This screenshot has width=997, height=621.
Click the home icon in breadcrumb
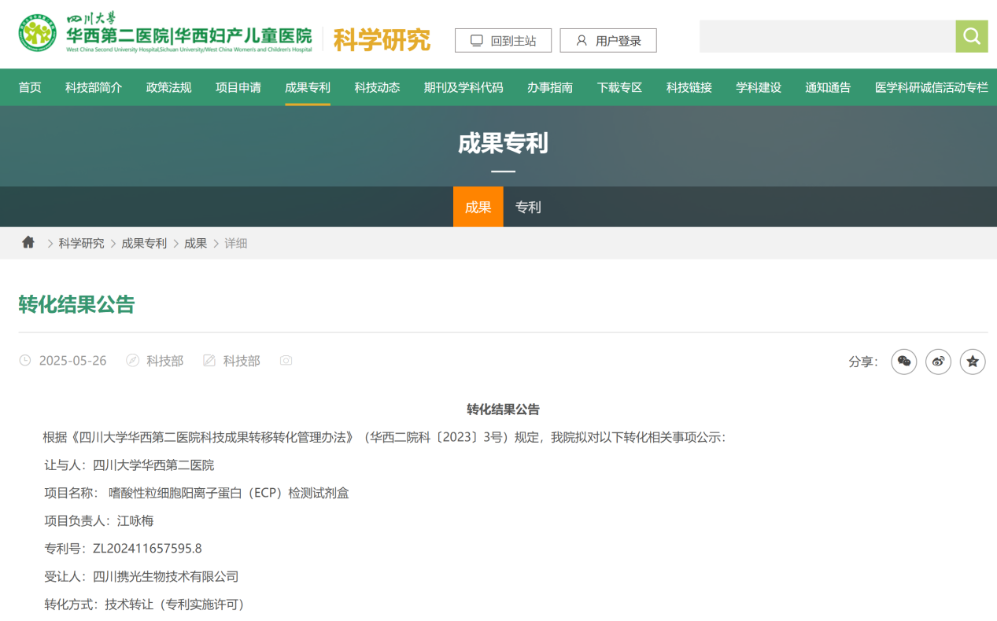(28, 243)
